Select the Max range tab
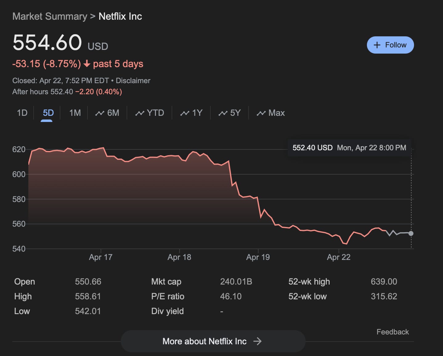 point(270,113)
